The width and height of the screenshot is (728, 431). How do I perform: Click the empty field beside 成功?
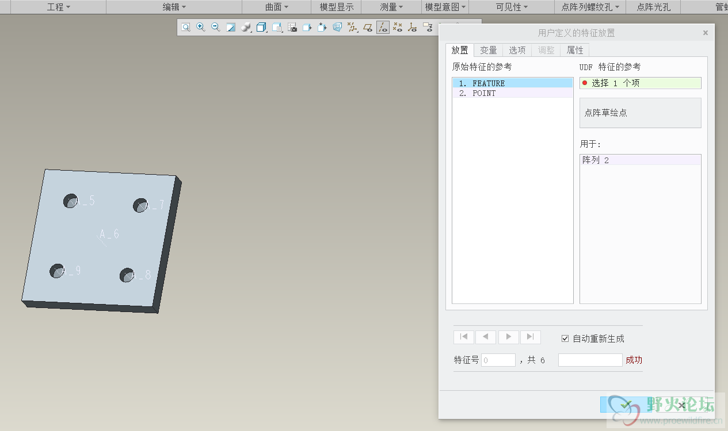(590, 360)
